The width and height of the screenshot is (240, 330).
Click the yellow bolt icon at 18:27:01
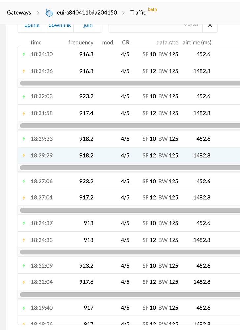click(x=24, y=197)
